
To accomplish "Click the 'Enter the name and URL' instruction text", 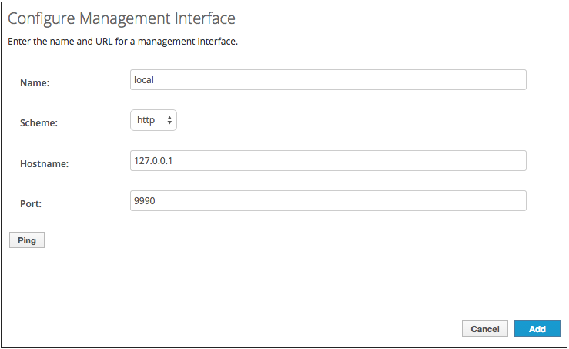I will (x=122, y=42).
